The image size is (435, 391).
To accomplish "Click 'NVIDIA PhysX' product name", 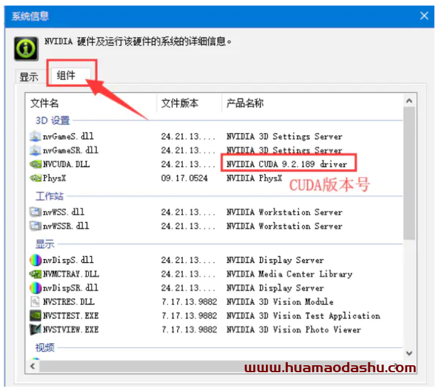I will pos(254,178).
